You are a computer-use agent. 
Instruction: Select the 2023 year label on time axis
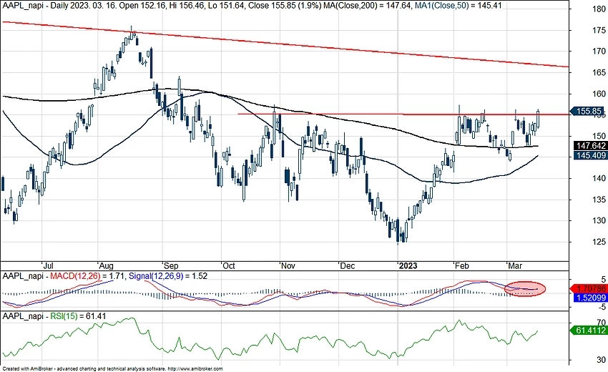tap(408, 266)
